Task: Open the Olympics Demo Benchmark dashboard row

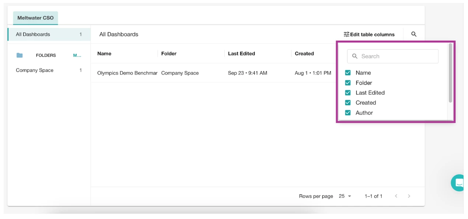Action: click(x=127, y=73)
